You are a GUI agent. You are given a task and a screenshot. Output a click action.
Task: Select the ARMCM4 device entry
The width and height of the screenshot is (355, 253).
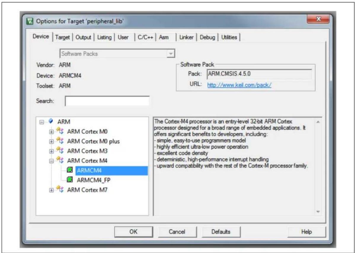(111, 170)
